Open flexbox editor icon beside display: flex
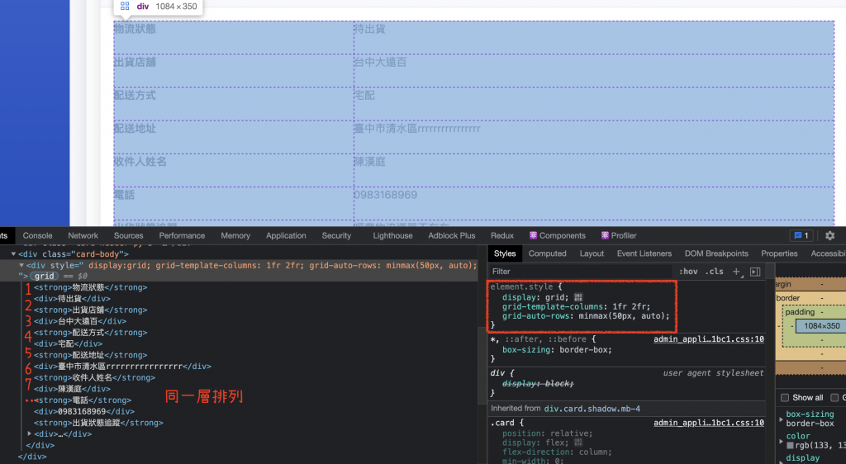Screen dimensions: 846x464 (x=578, y=443)
